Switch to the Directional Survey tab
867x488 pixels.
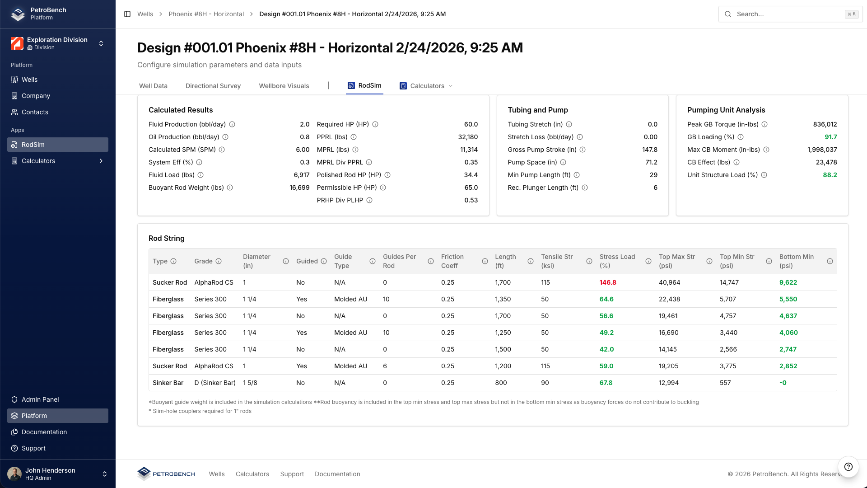213,86
